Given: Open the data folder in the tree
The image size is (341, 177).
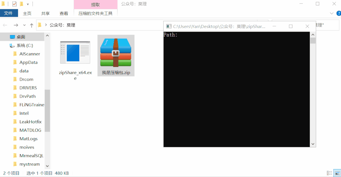Looking at the screenshot, I should (24, 71).
